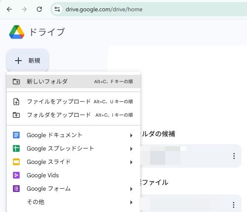Open site info icon in address bar
Viewport: 247px width, 212px height.
[57, 9]
